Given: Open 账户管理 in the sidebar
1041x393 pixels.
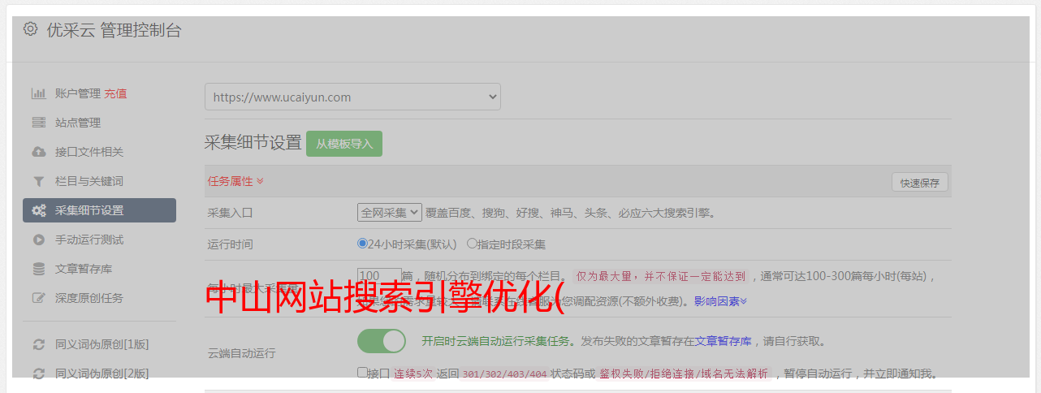Looking at the screenshot, I should point(78,93).
